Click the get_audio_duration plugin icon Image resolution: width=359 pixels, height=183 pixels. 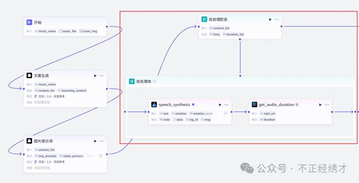254,105
